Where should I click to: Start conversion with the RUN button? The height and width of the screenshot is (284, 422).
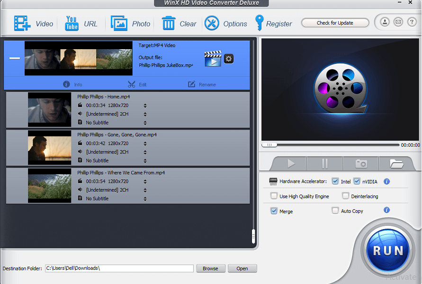pyautogui.click(x=388, y=251)
